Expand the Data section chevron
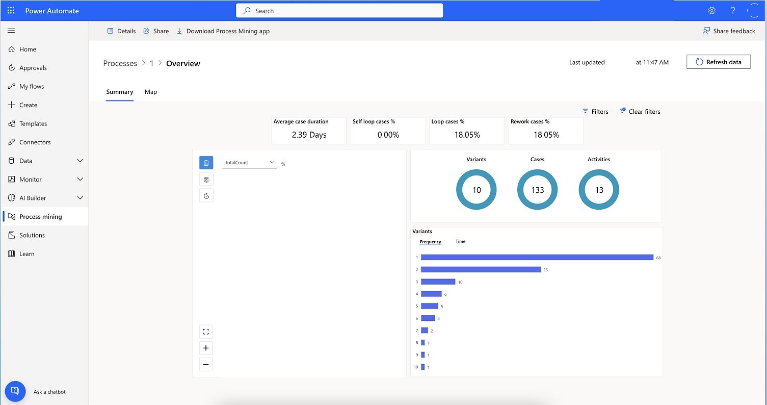767x405 pixels. click(x=80, y=161)
